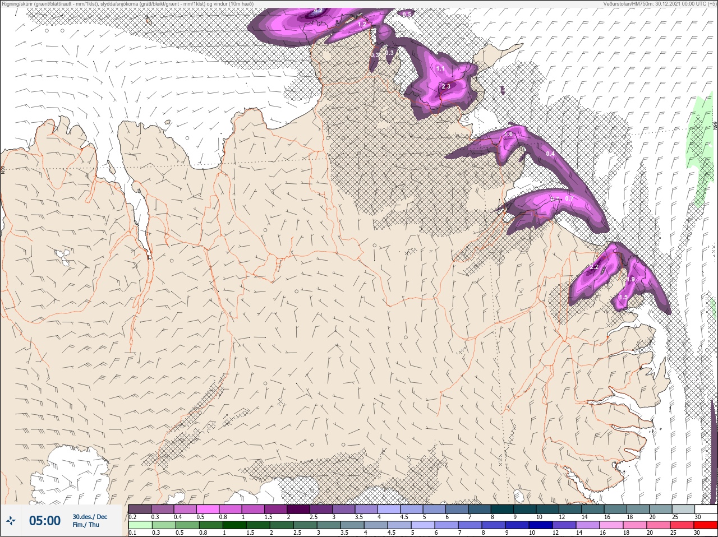Click the "1.6" snowfall value on the map
This screenshot has width=718, height=537.
click(x=509, y=135)
